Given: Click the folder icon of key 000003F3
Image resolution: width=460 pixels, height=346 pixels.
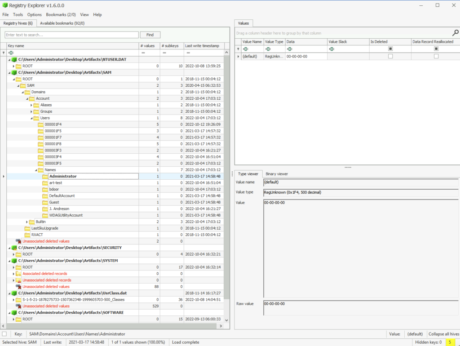Looking at the screenshot, I should pos(40,150).
